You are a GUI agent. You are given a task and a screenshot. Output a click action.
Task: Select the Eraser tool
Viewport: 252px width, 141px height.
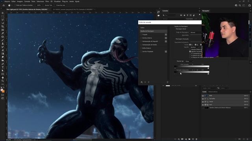[x=3, y=51]
